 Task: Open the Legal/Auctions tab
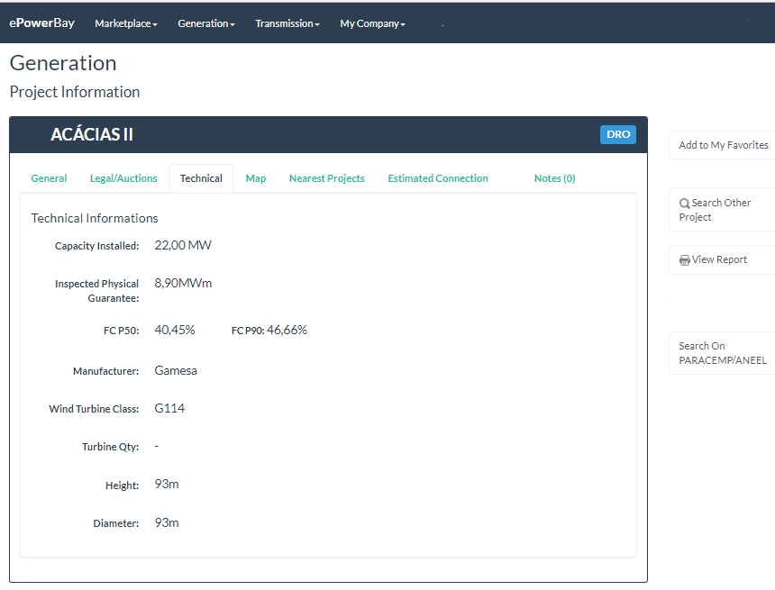pos(123,178)
